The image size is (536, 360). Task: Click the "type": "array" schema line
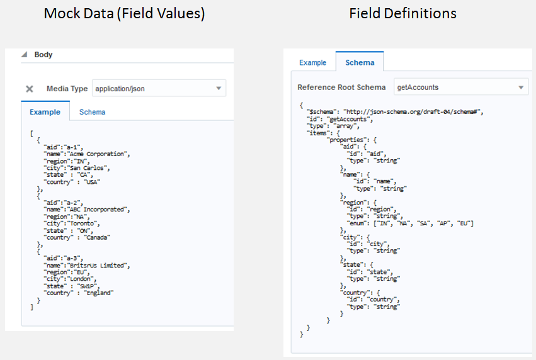coord(332,125)
